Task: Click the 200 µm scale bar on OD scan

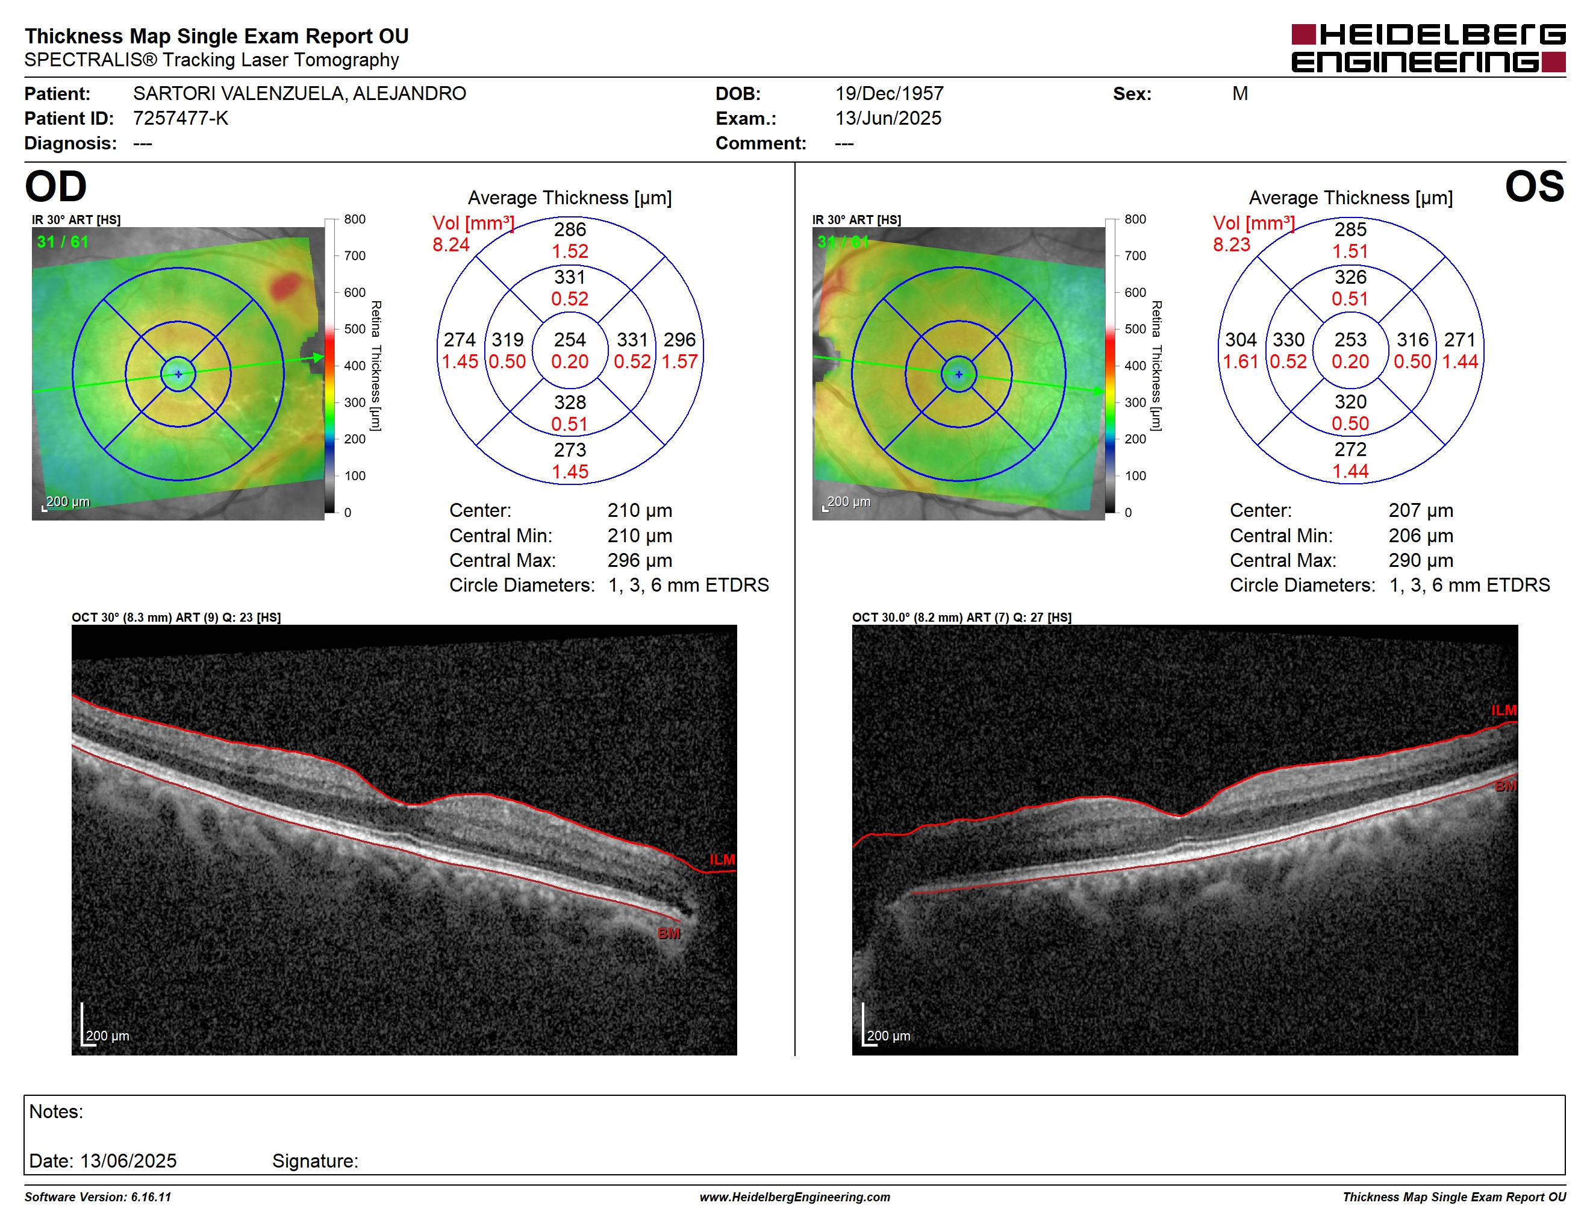Action: [x=104, y=1024]
